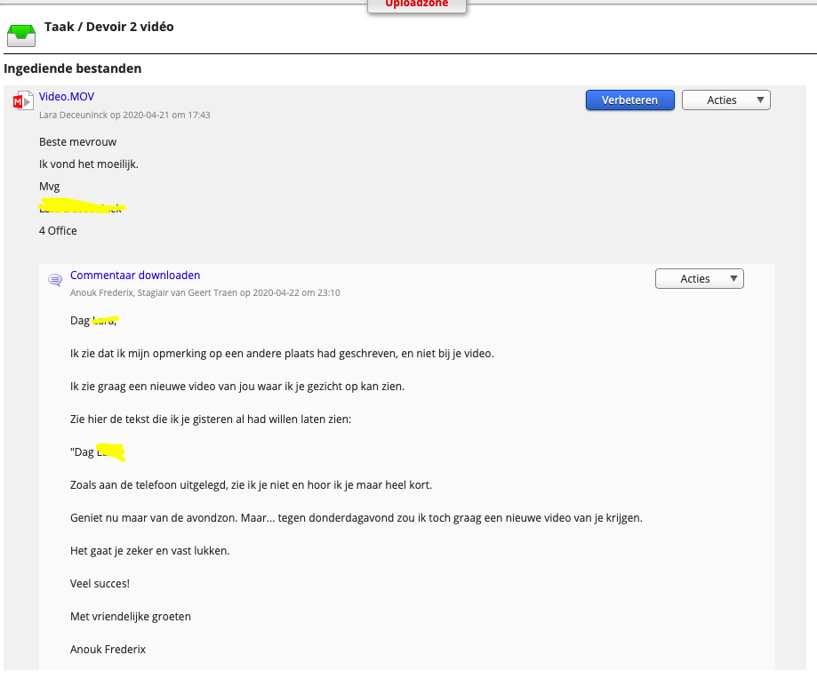Click the 'Ingediende bestanden' heading
The image size is (817, 679).
(x=73, y=68)
